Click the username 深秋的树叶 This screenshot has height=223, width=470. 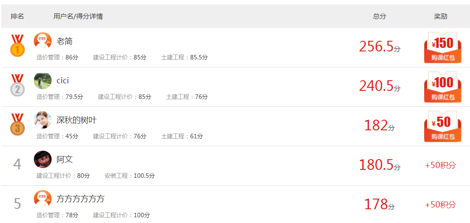[x=77, y=120]
